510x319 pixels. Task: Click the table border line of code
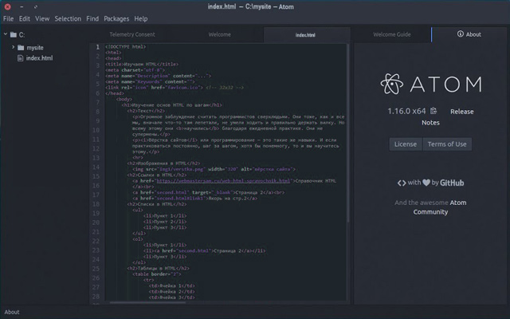pos(157,274)
